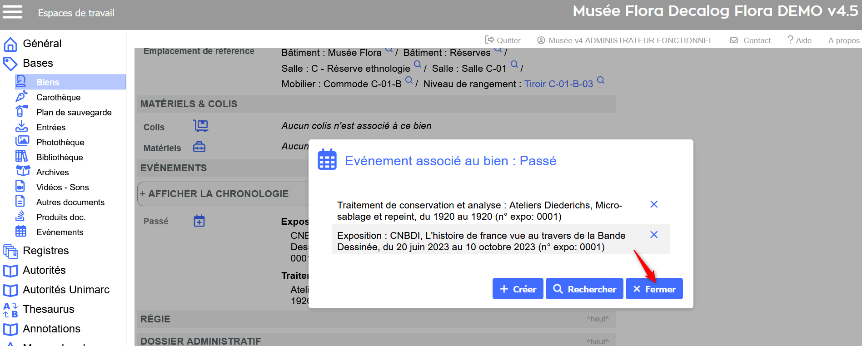
Task: Remove the CNBDI Exposition event
Action: 654,235
